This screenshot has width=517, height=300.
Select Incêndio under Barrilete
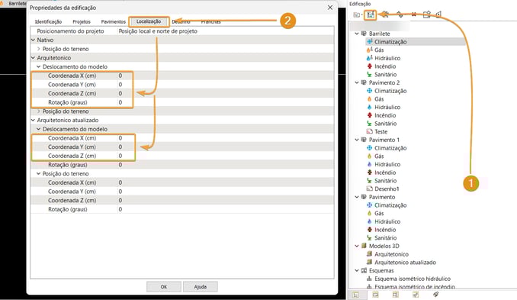(x=385, y=66)
